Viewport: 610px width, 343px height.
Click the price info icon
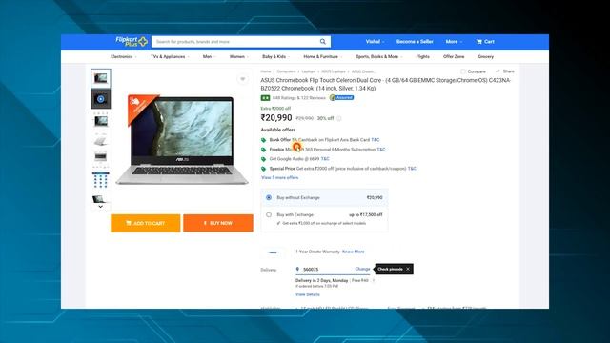339,118
